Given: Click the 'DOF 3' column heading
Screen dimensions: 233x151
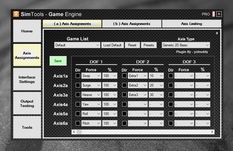Looking at the screenshot, I should 189,62.
